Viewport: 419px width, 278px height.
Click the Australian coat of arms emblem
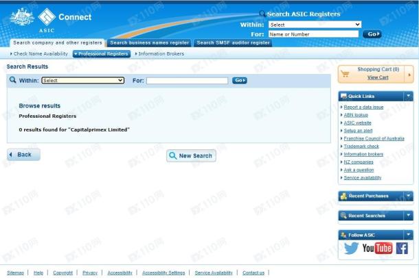coord(22,17)
